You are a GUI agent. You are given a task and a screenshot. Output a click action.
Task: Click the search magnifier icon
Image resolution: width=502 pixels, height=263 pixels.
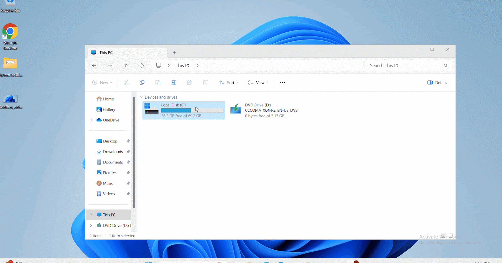pyautogui.click(x=446, y=65)
